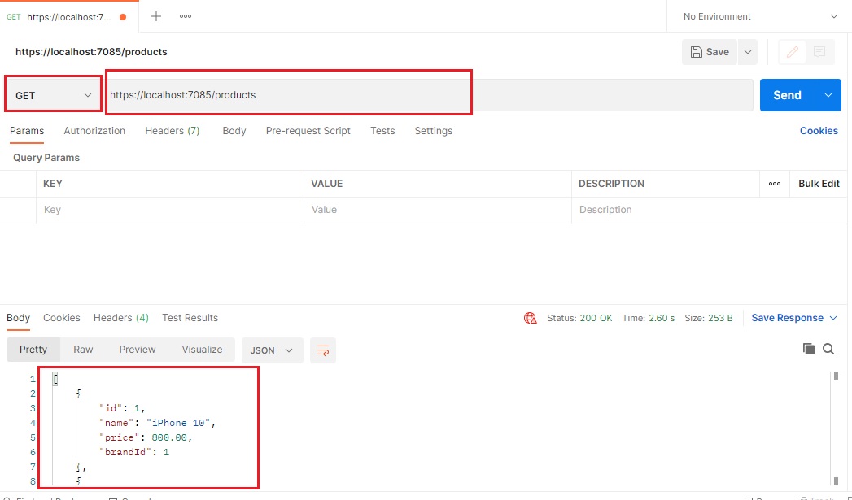Open the Save options dropdown arrow
The width and height of the screenshot is (852, 500).
coord(748,52)
